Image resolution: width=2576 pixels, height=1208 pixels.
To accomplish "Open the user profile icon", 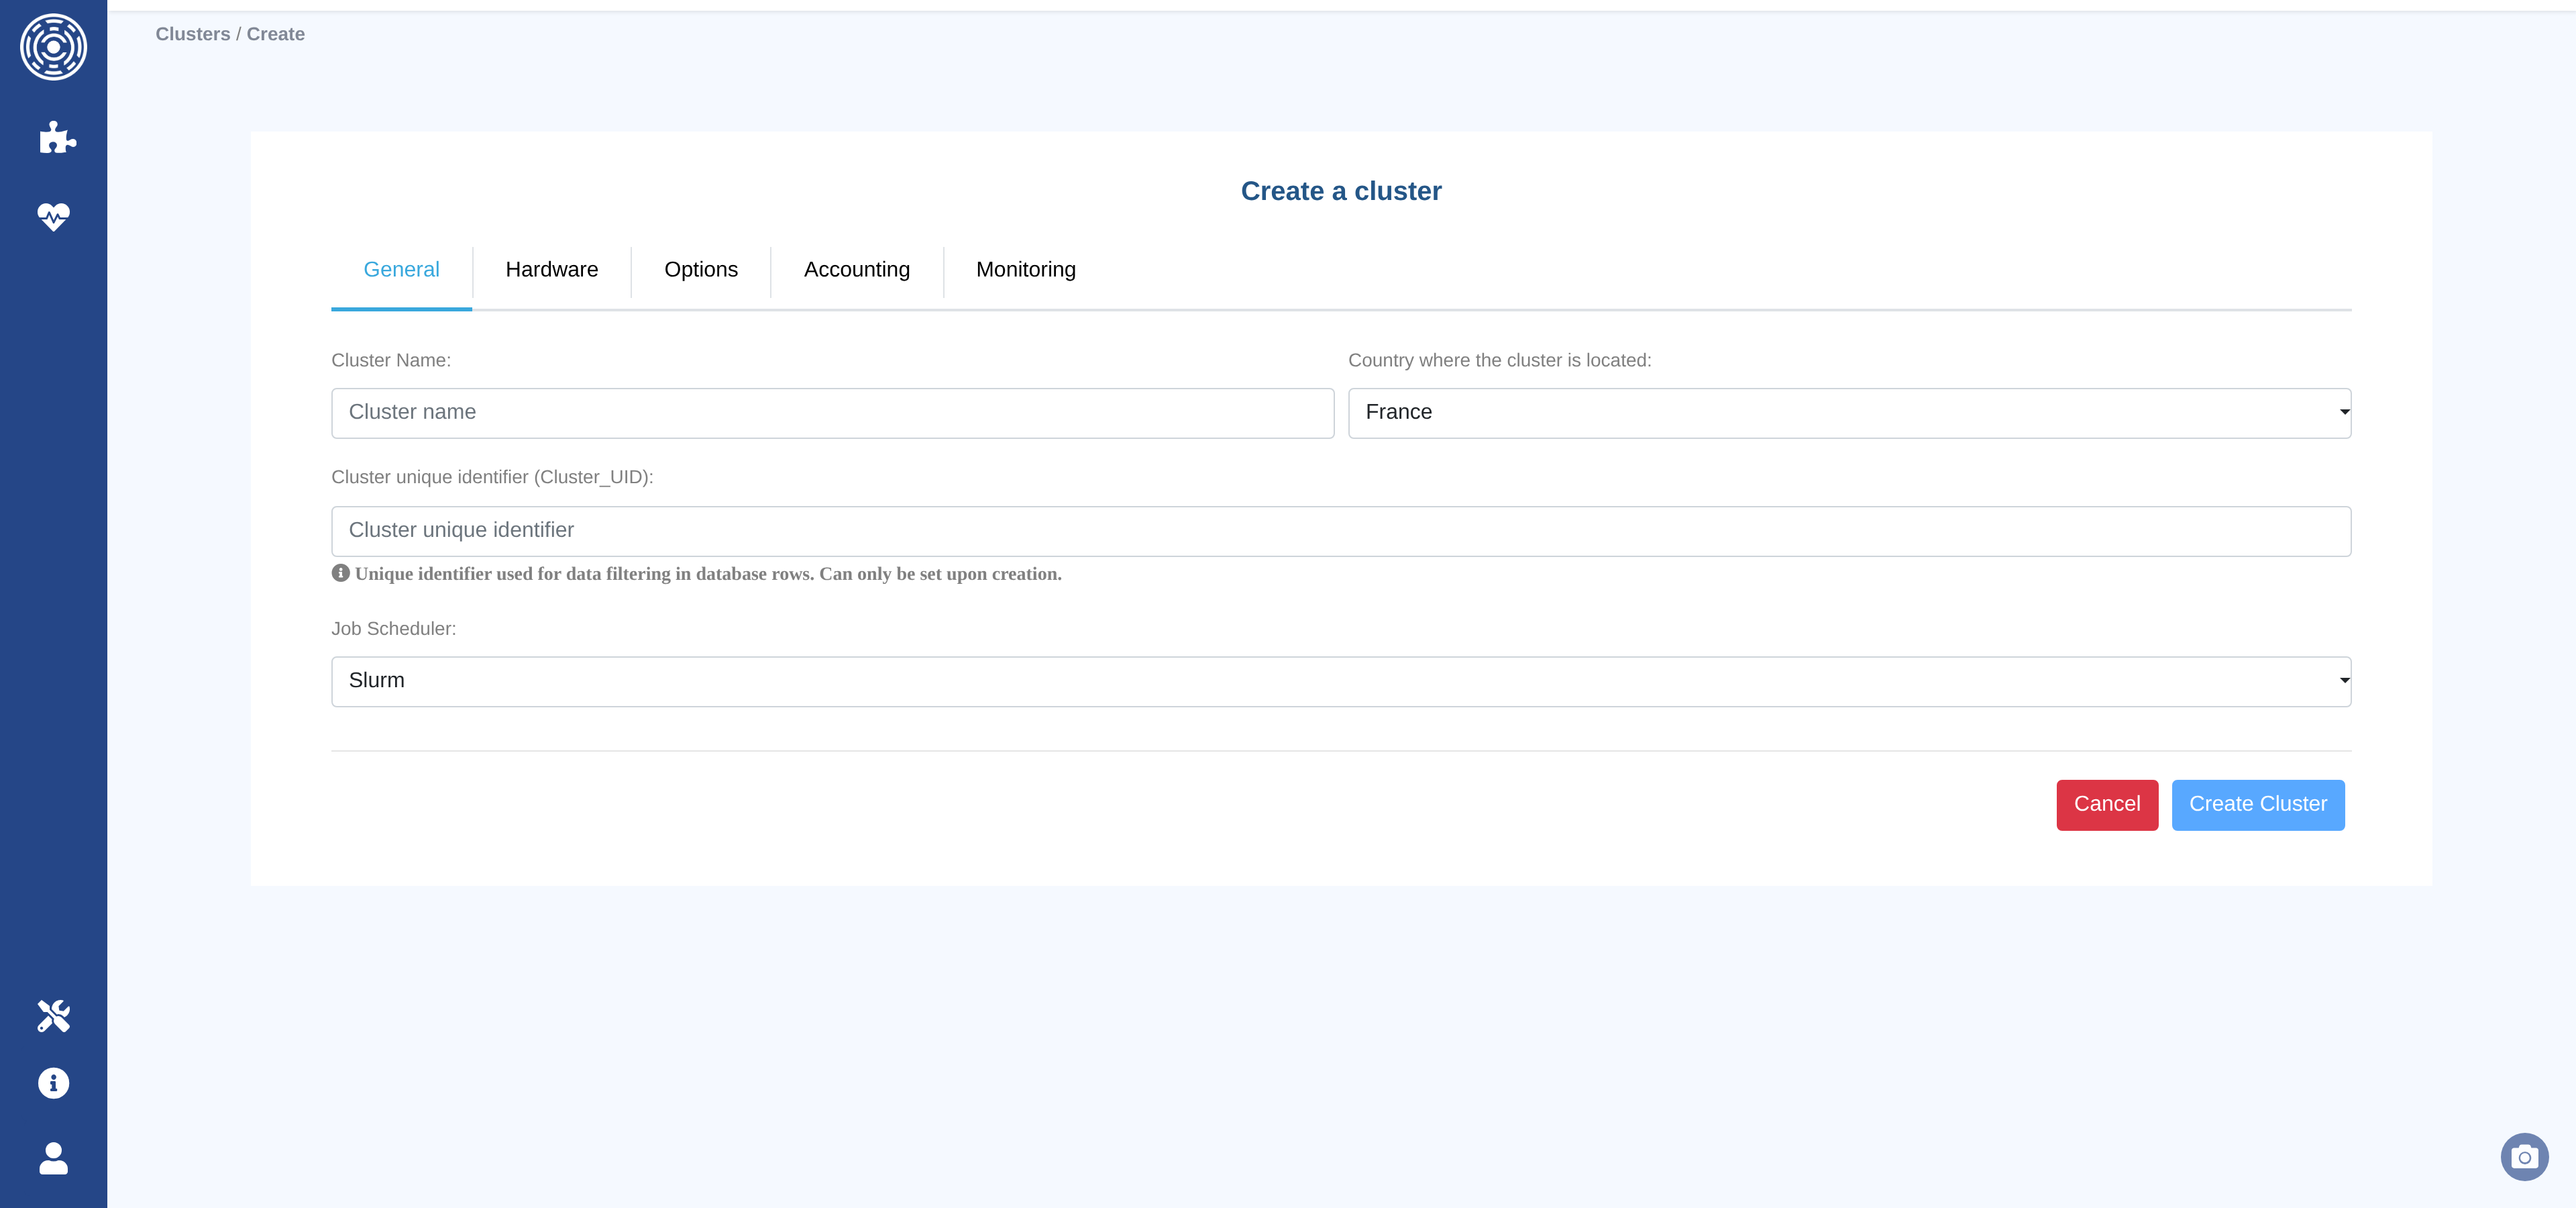I will 53,1158.
